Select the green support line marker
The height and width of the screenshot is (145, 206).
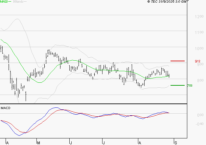tap(177, 85)
